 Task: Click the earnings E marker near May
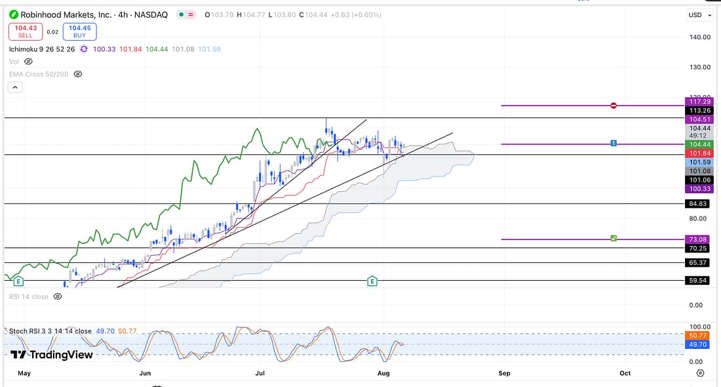pyautogui.click(x=18, y=281)
